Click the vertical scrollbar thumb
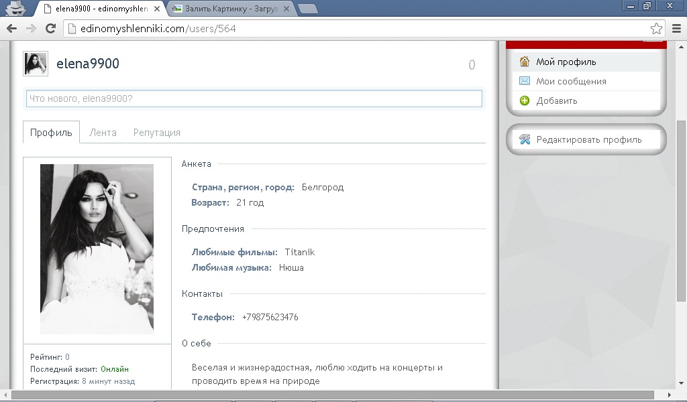 coord(681,211)
